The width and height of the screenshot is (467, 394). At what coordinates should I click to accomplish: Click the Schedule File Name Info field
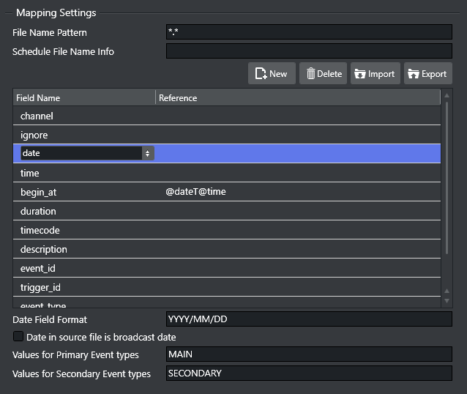point(309,51)
